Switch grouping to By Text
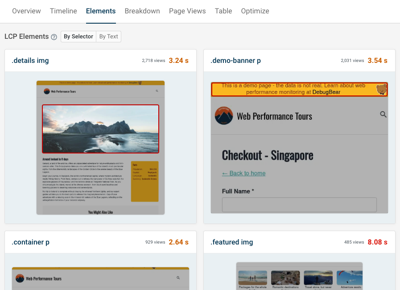Screen dimensions: 400x290 pyautogui.click(x=108, y=37)
